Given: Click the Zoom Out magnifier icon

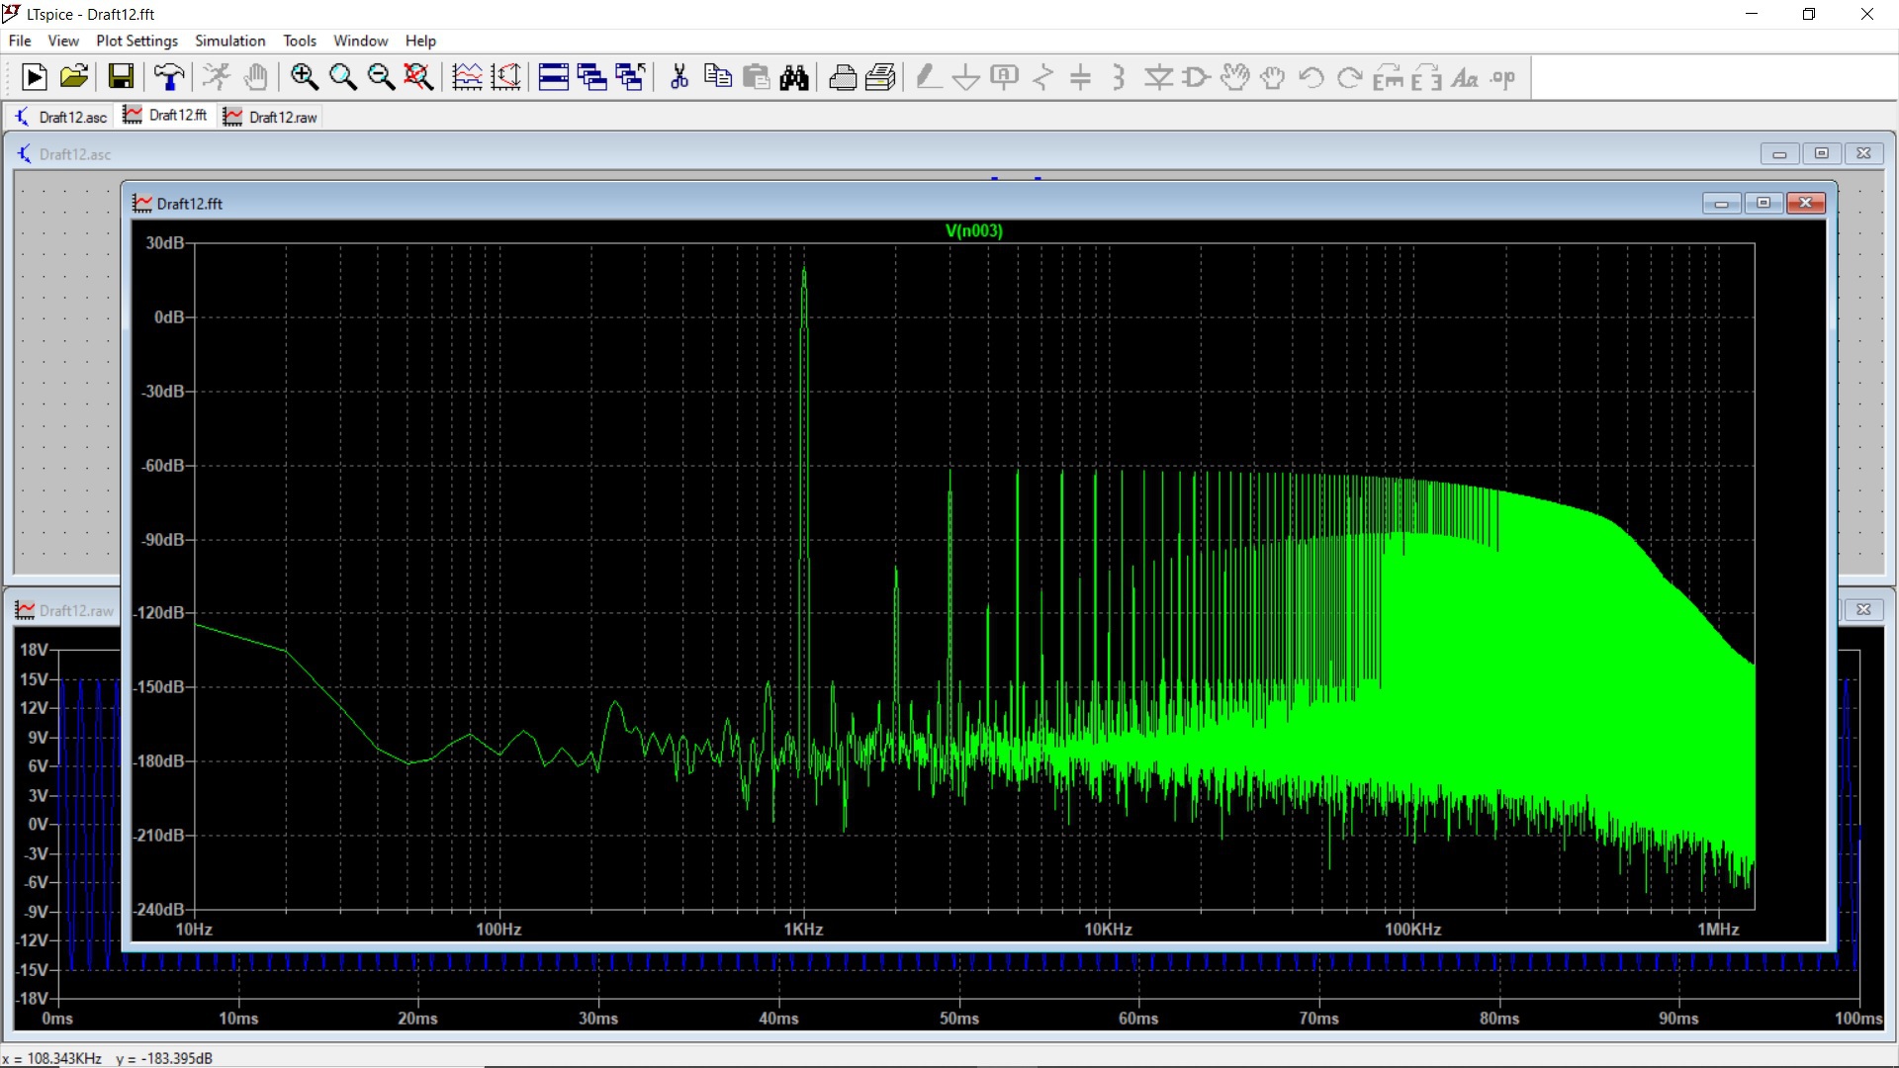Looking at the screenshot, I should pyautogui.click(x=381, y=77).
